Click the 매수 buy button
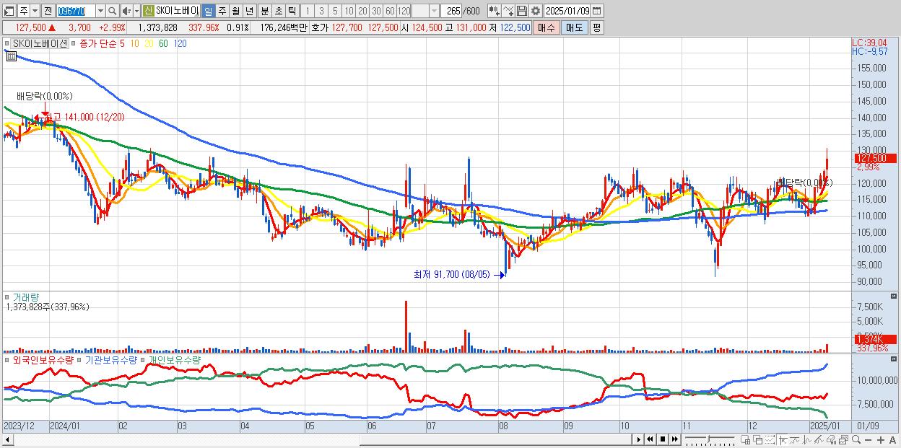 547,27
